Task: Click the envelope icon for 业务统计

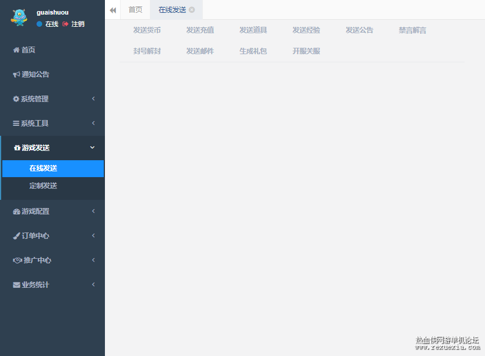Action: click(x=16, y=285)
